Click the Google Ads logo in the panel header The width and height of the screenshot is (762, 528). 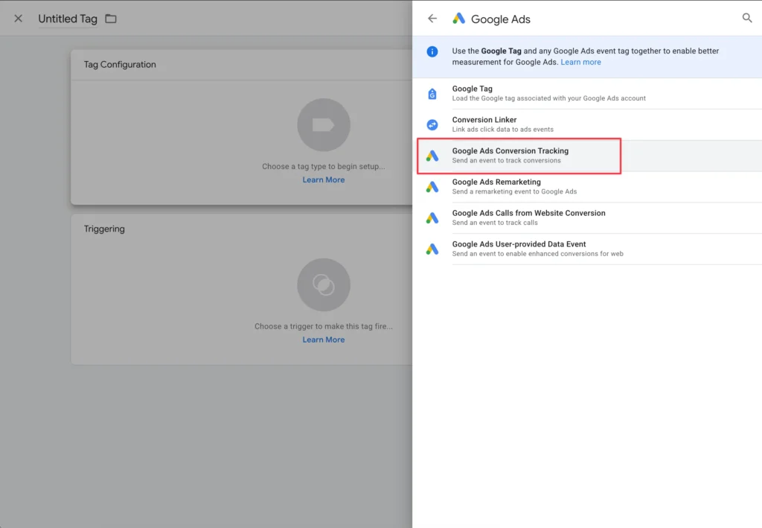click(x=458, y=19)
